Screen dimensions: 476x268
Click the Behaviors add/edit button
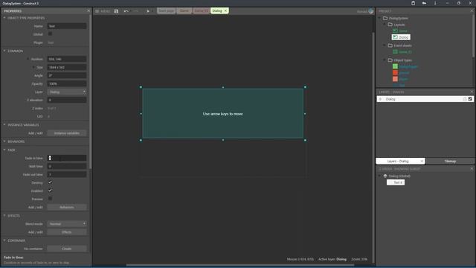[67, 207]
